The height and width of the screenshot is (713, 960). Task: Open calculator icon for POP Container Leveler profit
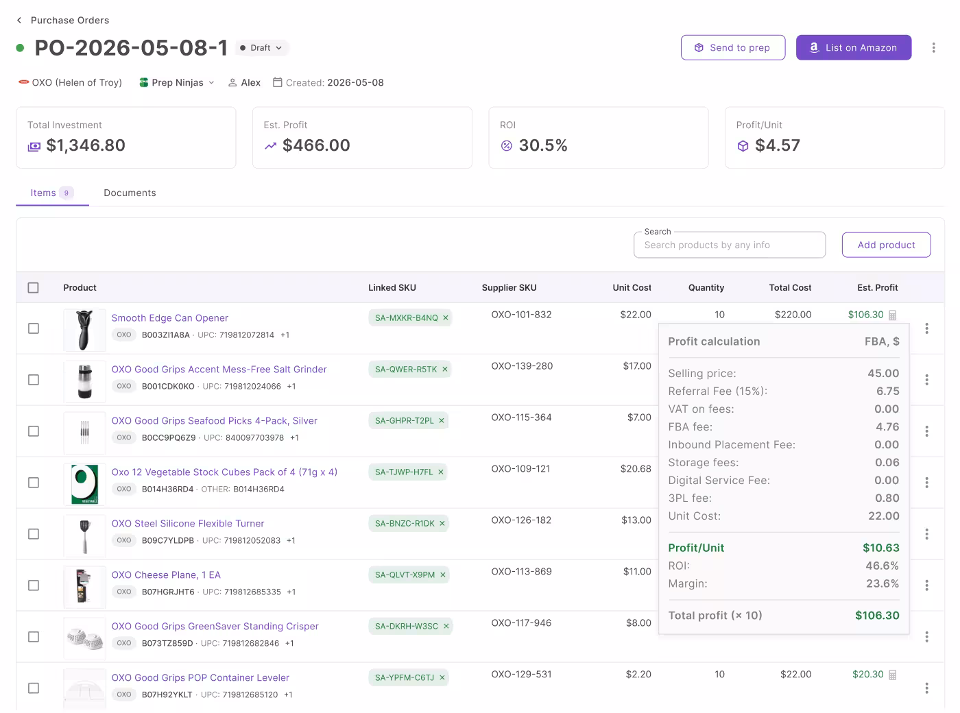click(893, 675)
